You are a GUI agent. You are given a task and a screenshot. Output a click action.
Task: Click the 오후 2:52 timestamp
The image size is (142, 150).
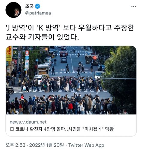point(15,145)
